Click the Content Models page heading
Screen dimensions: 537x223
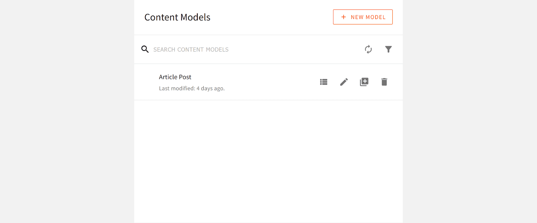point(177,17)
